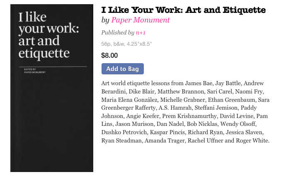Click the 56p, b&w dimensions line
Screen dimensions: 281x177
click(126, 44)
